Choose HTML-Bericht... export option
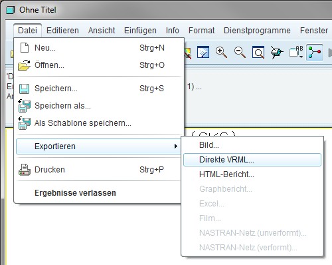The image size is (332, 265). pyautogui.click(x=252, y=174)
